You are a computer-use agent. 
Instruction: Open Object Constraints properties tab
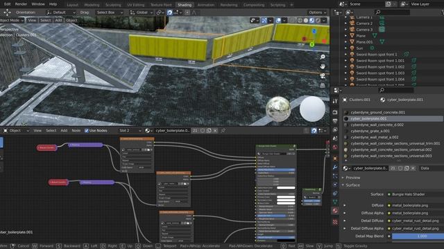pos(335,194)
